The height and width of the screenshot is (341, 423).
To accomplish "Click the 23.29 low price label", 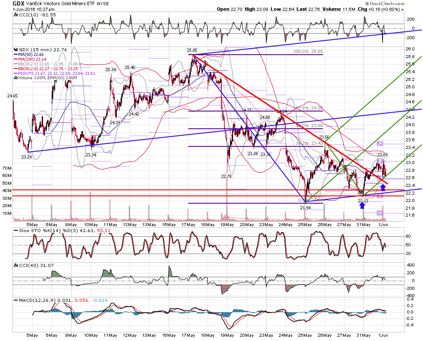I will point(26,157).
